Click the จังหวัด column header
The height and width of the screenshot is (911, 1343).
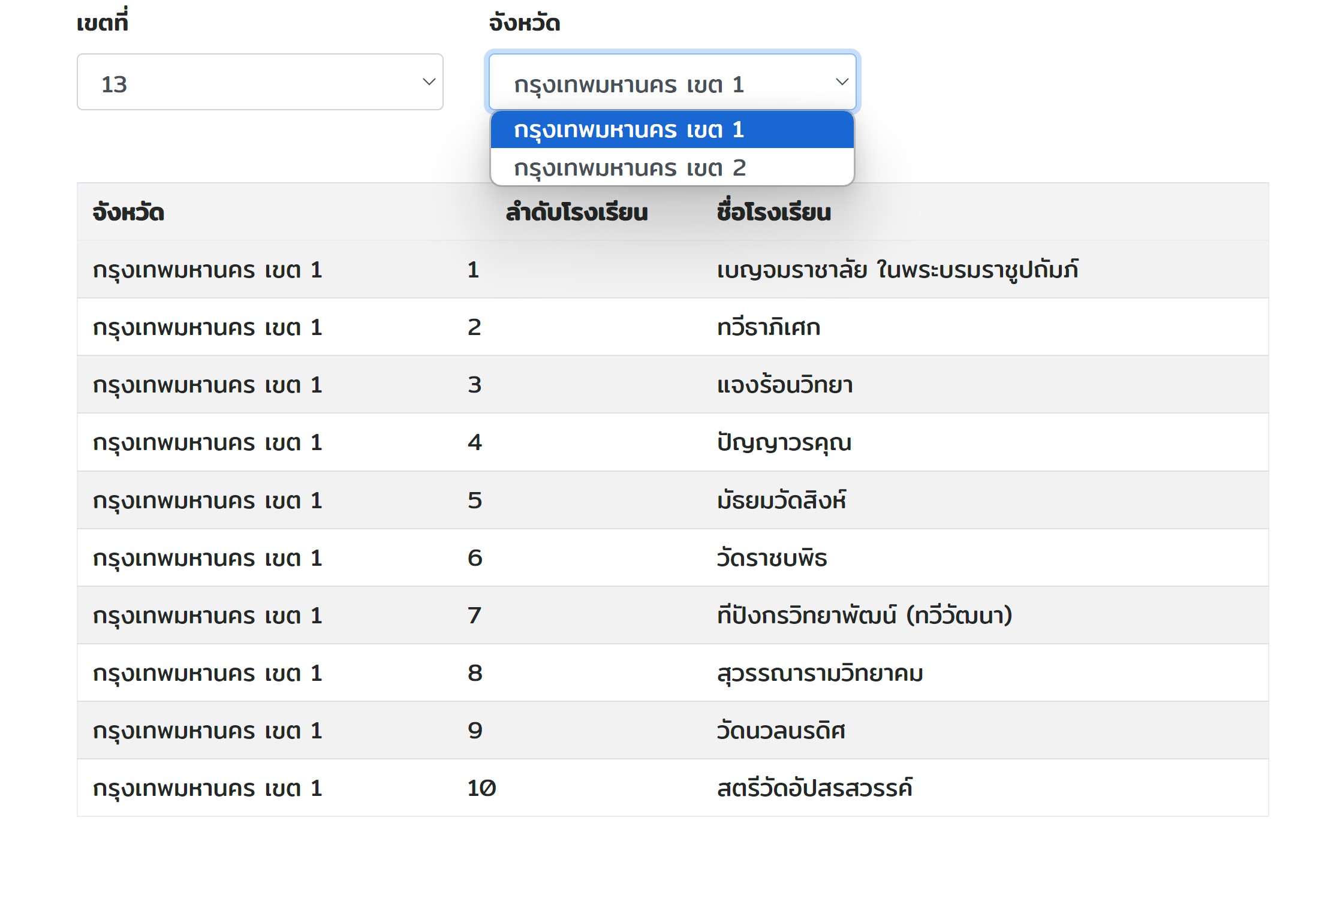pos(128,213)
